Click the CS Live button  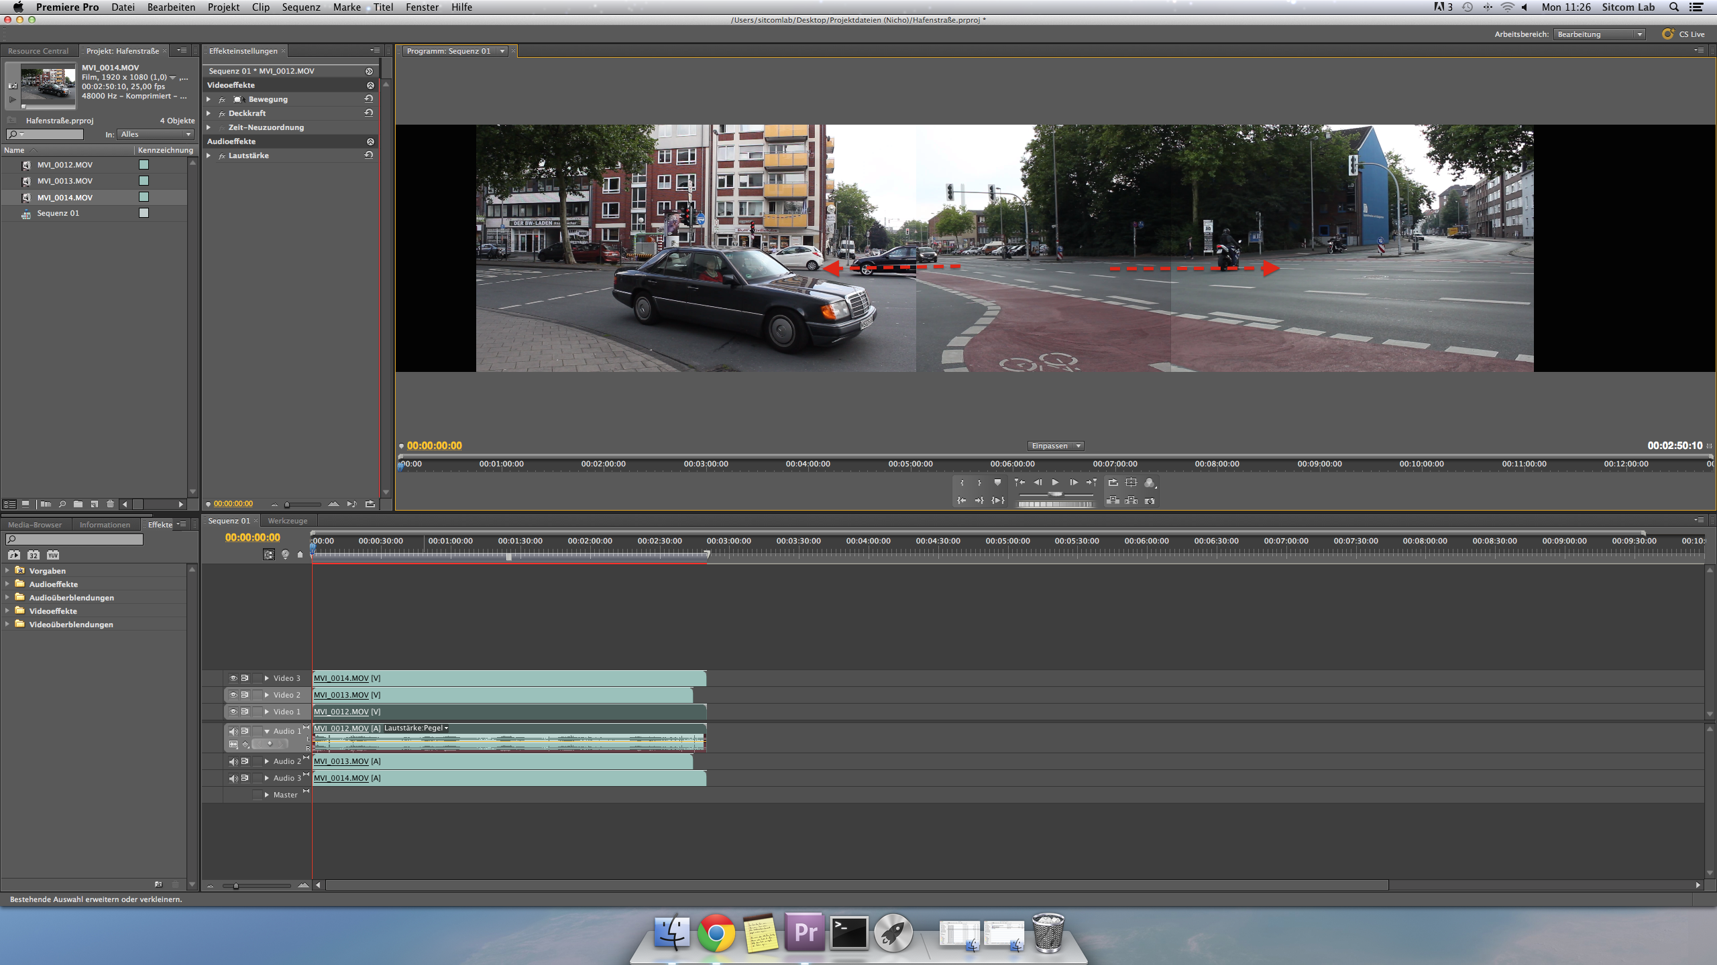point(1683,34)
